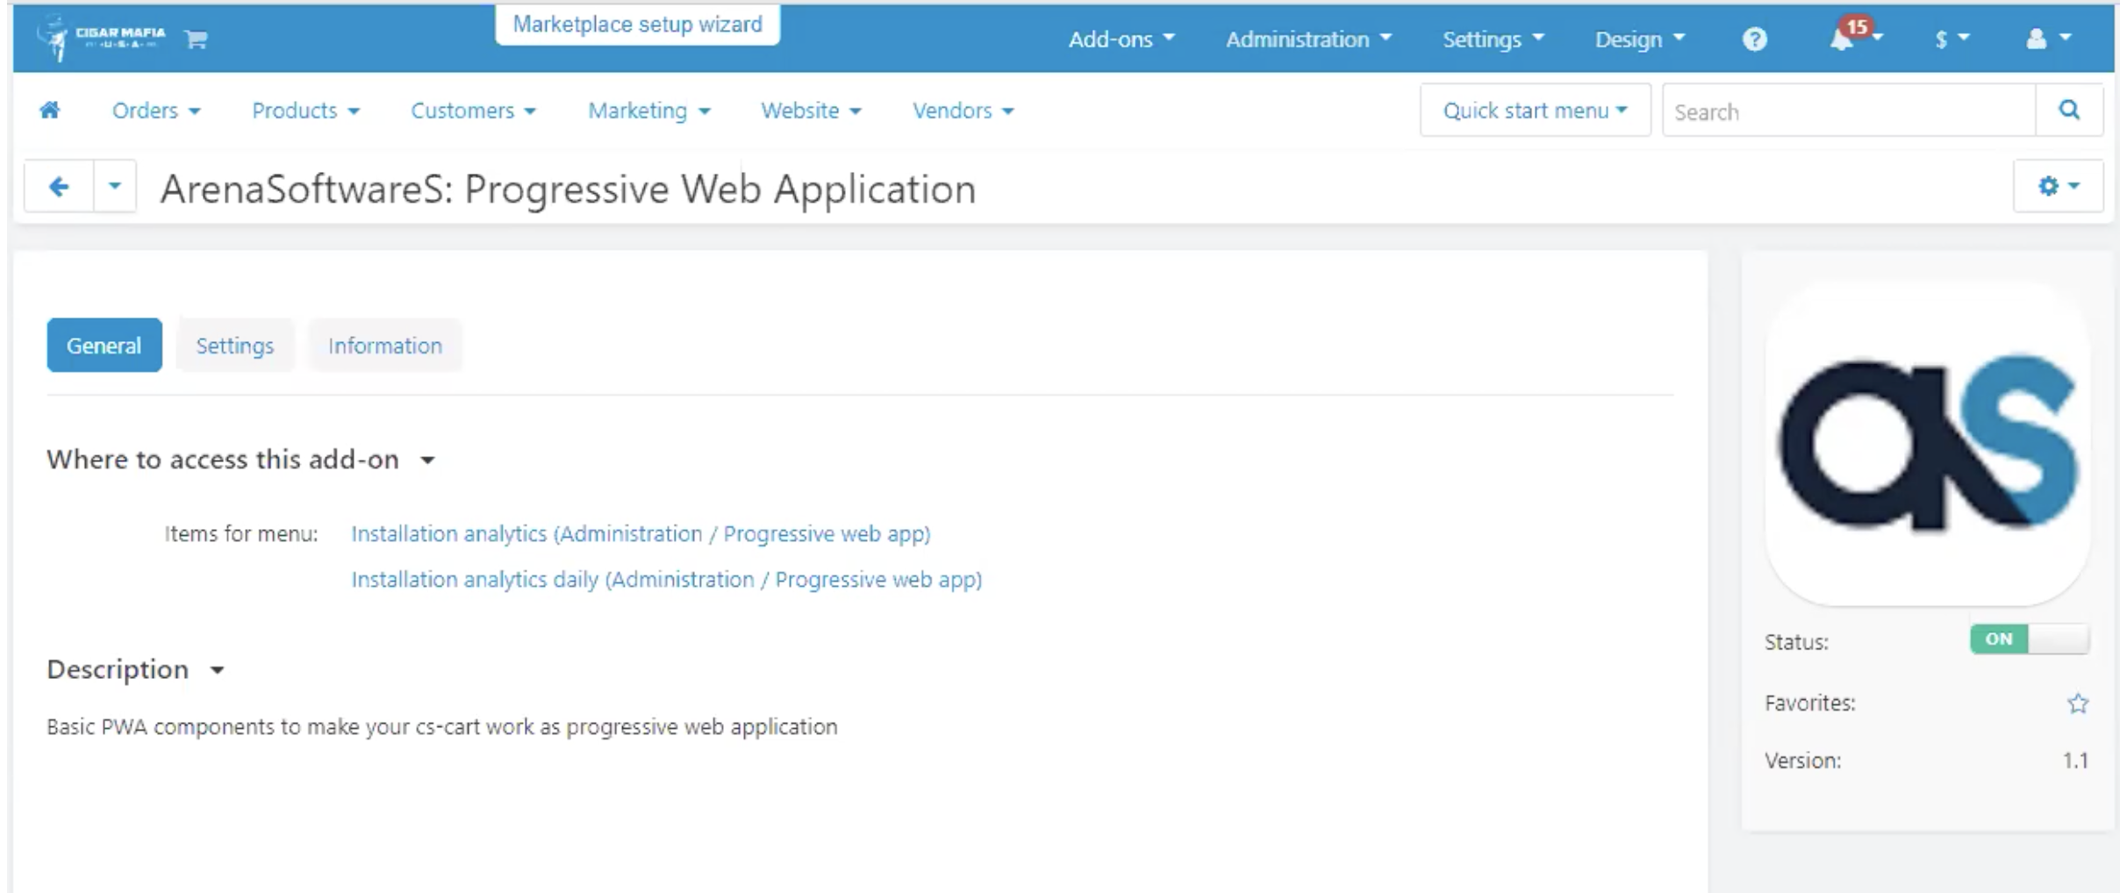Open the Orders menu

click(155, 111)
